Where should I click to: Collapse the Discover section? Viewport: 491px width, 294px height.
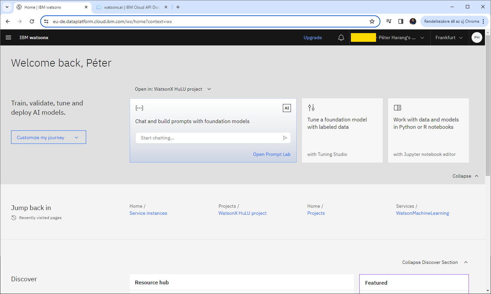435,262
